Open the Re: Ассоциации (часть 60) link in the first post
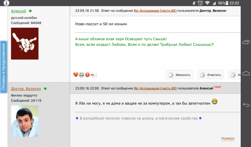 (x=155, y=11)
